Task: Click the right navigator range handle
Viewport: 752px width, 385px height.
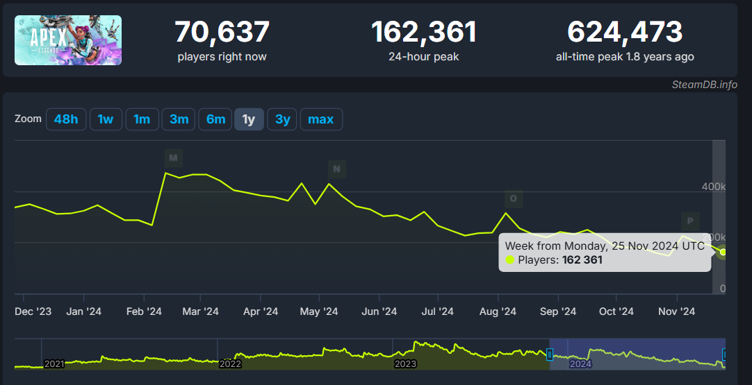Action: (724, 354)
